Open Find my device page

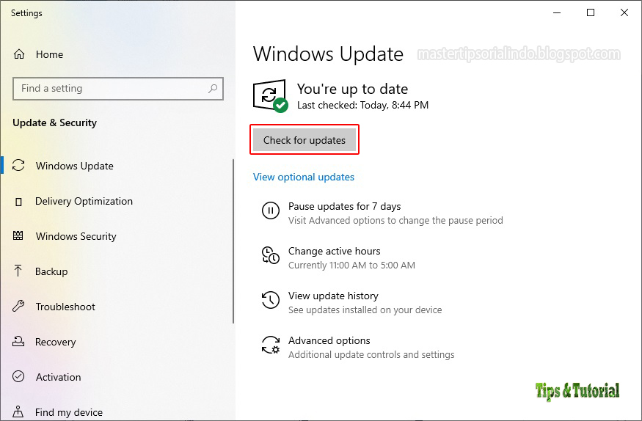[x=69, y=412]
